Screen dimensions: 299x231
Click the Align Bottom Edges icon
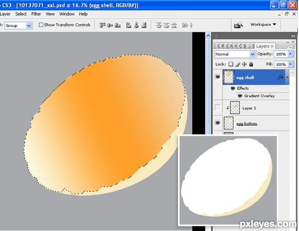point(118,25)
